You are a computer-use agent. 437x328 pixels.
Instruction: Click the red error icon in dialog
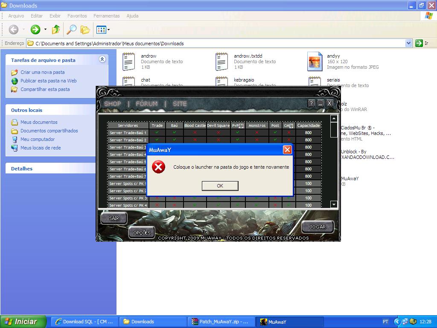158,167
